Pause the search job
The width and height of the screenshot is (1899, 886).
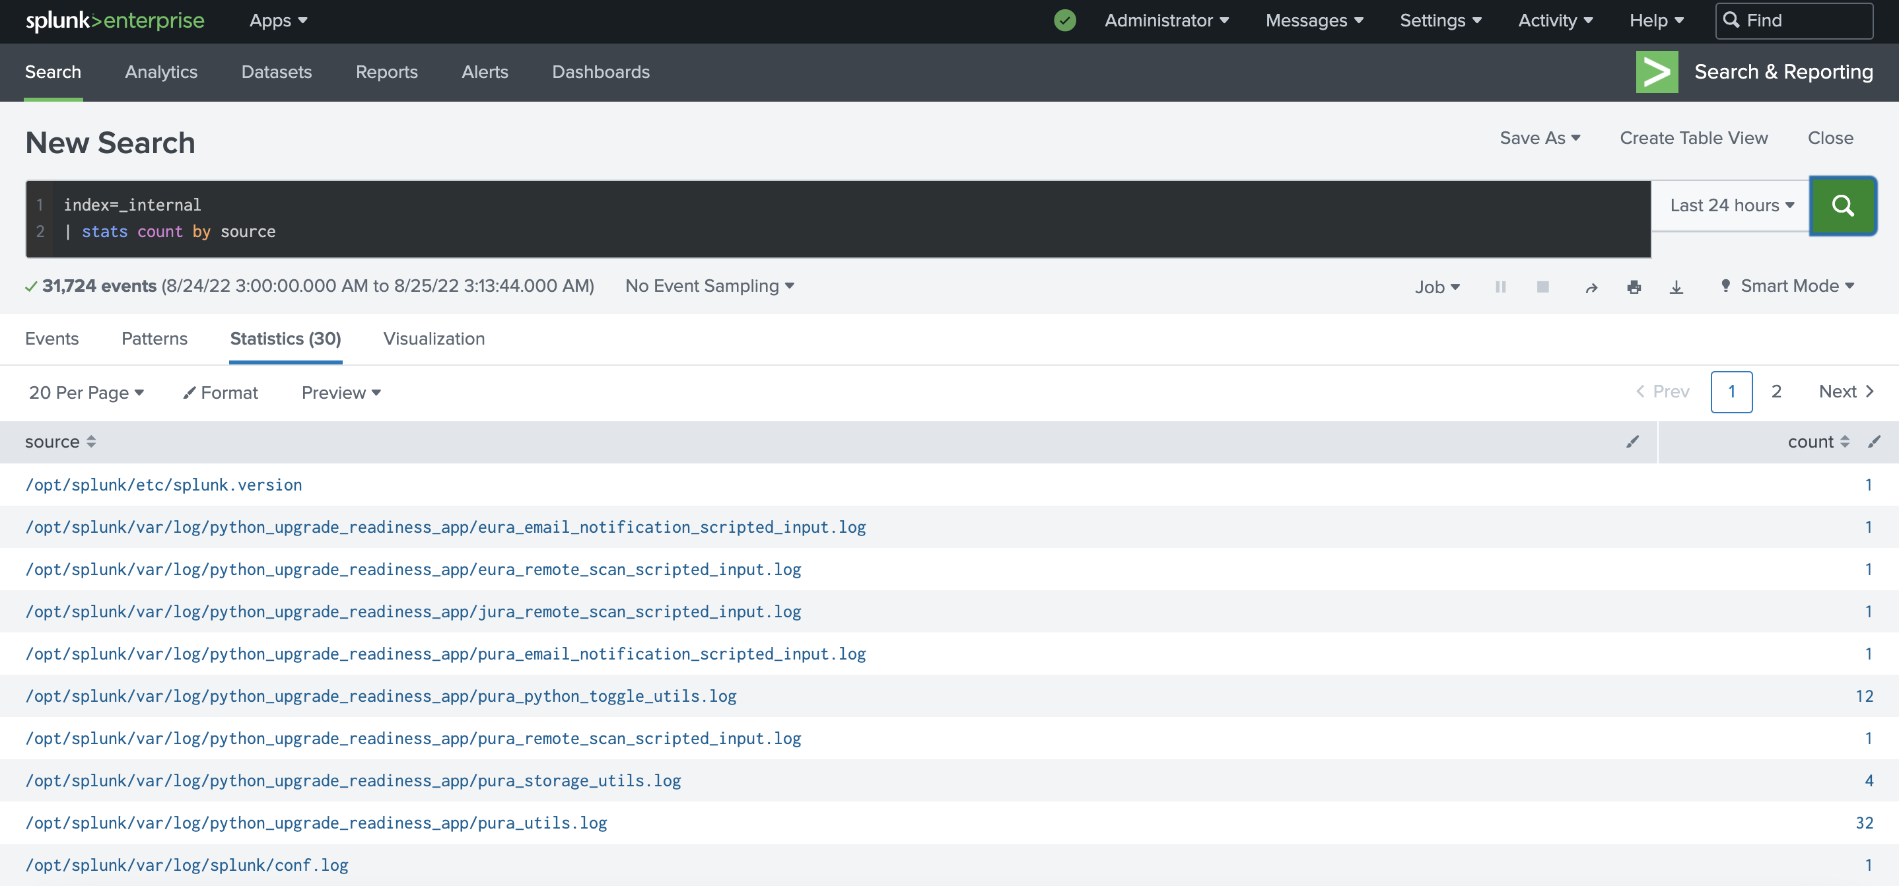coord(1500,287)
